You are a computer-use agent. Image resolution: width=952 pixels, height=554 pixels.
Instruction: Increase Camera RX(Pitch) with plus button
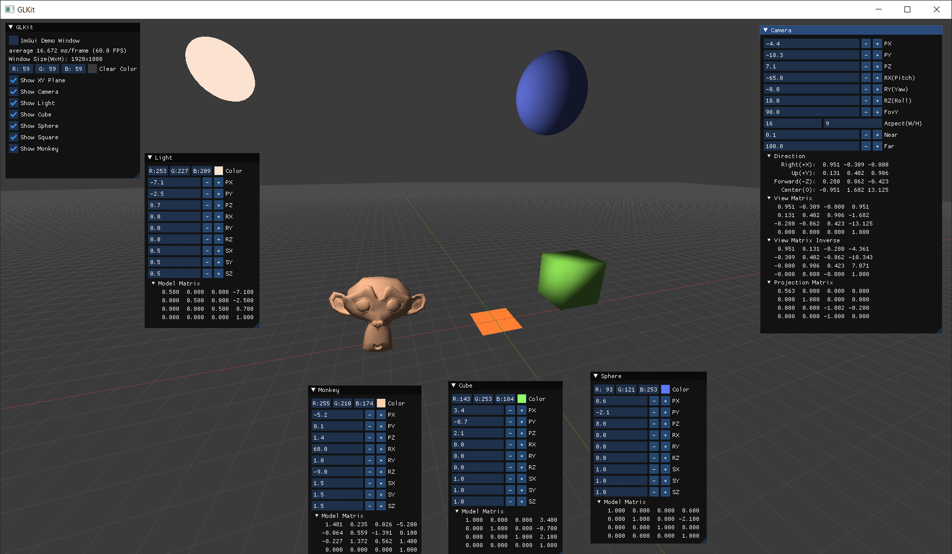pos(877,78)
